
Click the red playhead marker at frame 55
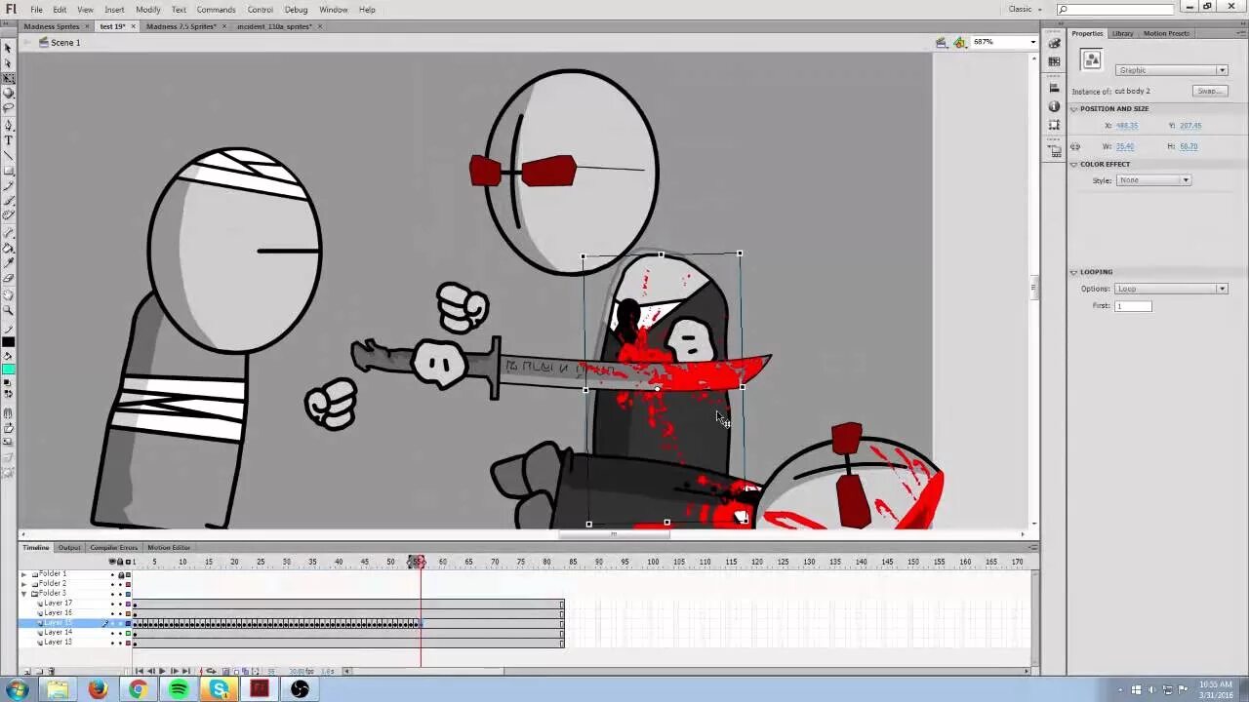[x=420, y=563]
